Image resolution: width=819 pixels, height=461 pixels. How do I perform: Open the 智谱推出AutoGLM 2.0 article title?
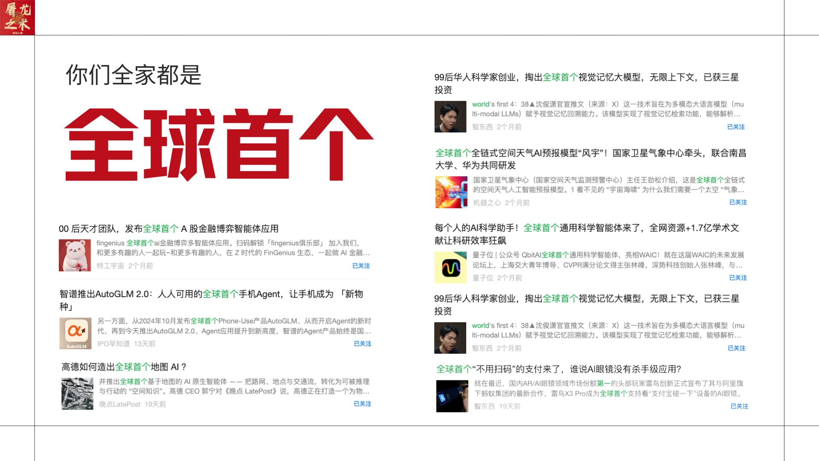[x=211, y=300]
